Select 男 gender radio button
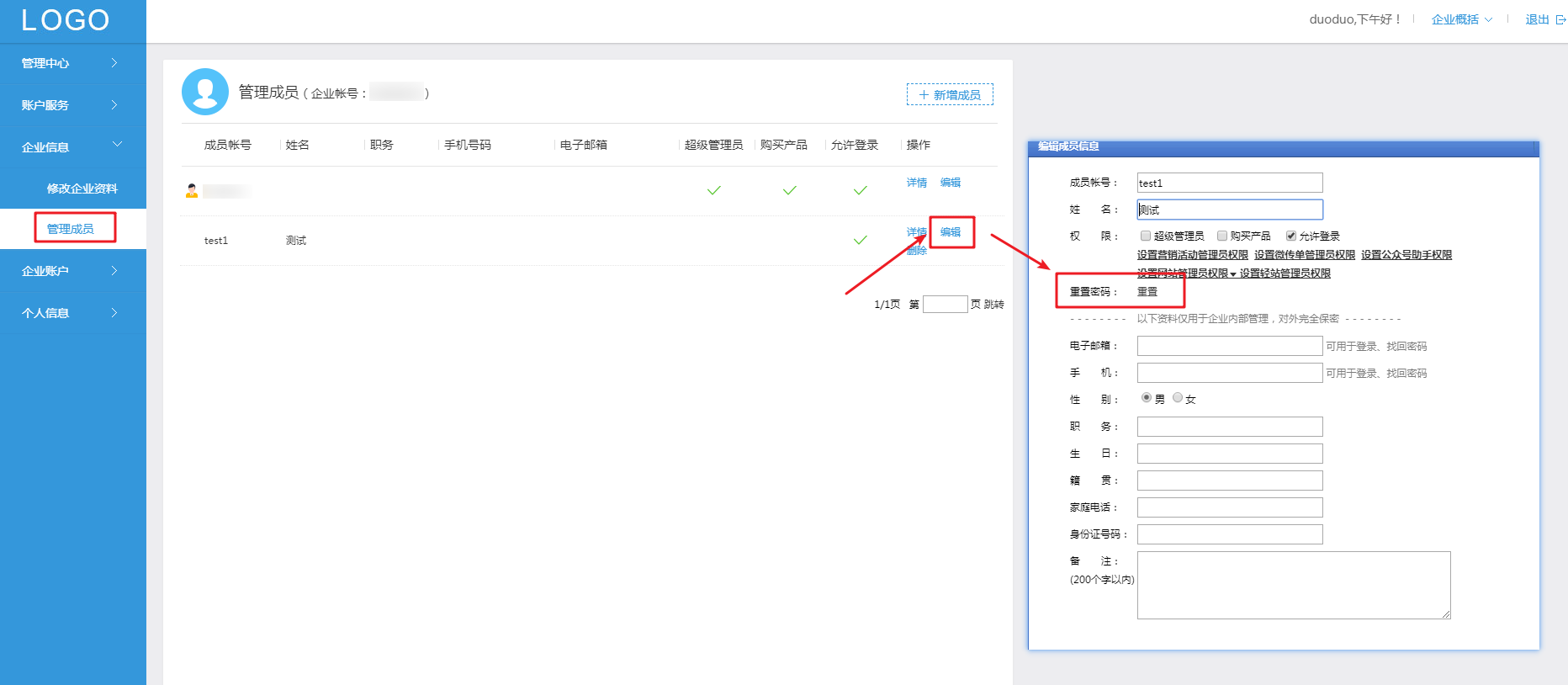The height and width of the screenshot is (685, 1568). coord(1147,398)
